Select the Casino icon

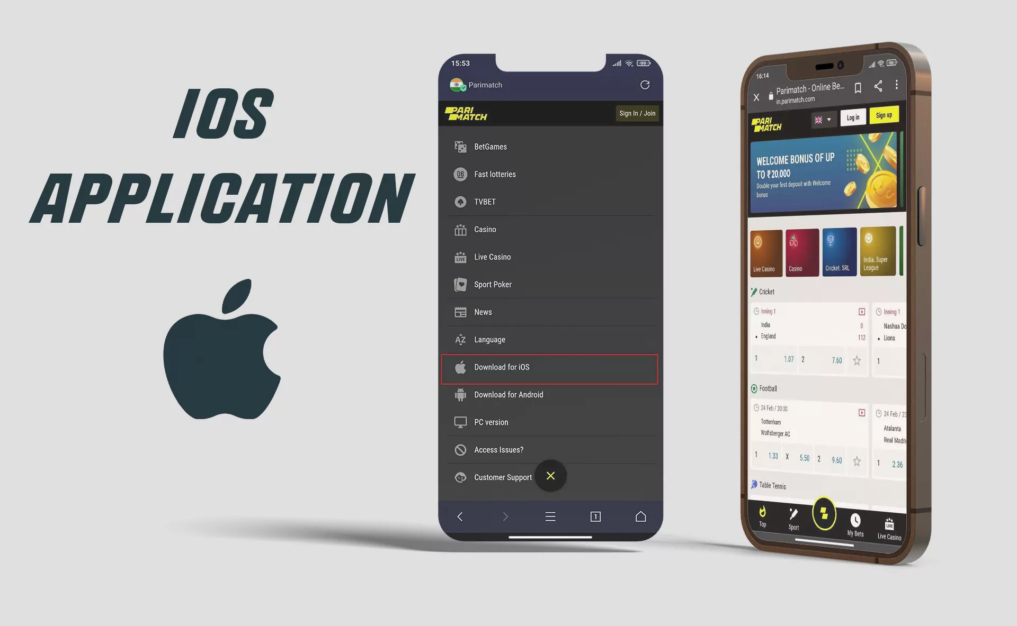tap(461, 229)
